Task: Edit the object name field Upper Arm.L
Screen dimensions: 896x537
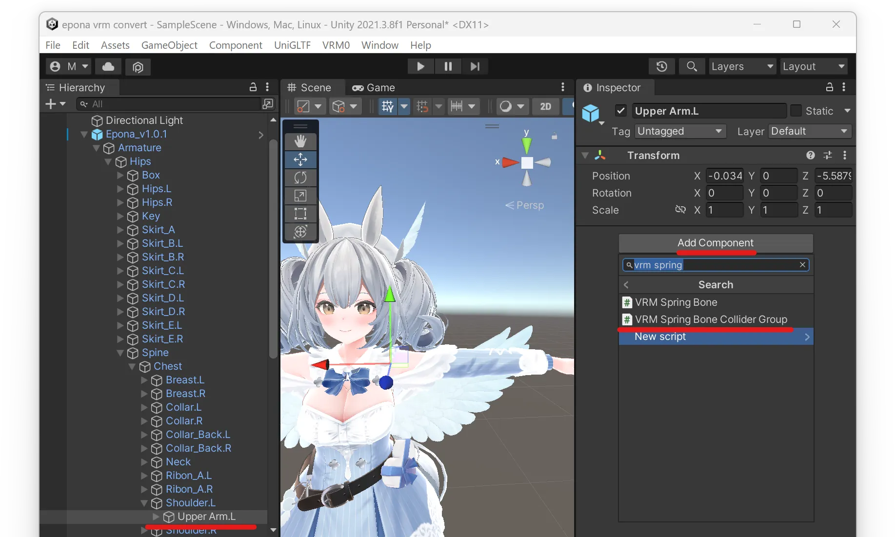Action: pos(709,111)
